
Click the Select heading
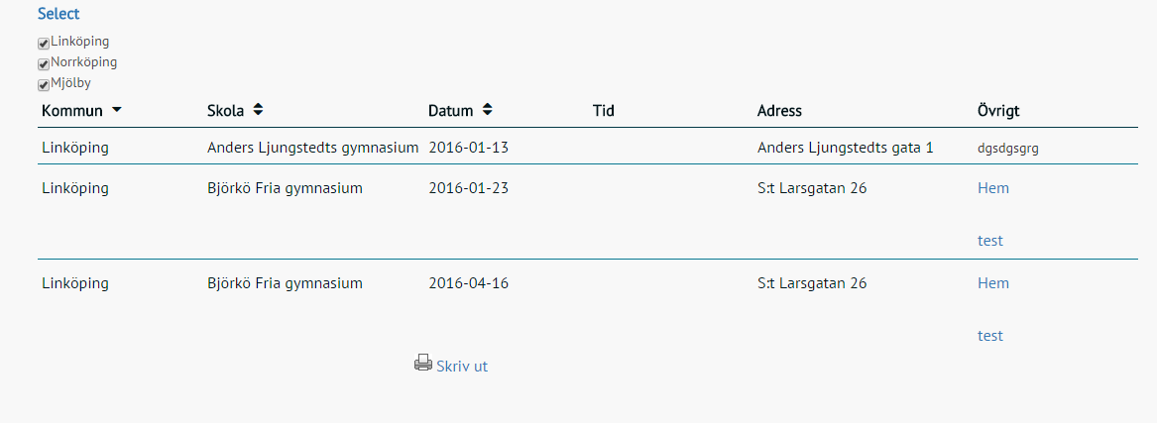coord(58,13)
